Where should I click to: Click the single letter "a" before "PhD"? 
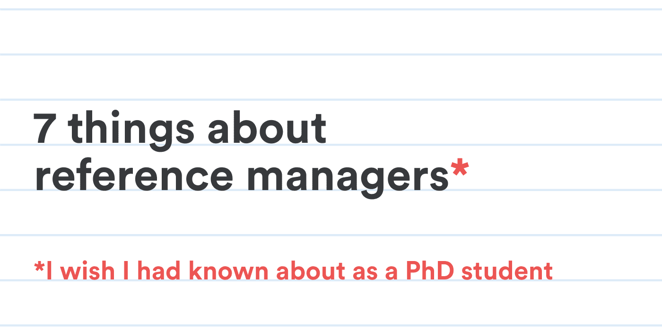pos(390,273)
